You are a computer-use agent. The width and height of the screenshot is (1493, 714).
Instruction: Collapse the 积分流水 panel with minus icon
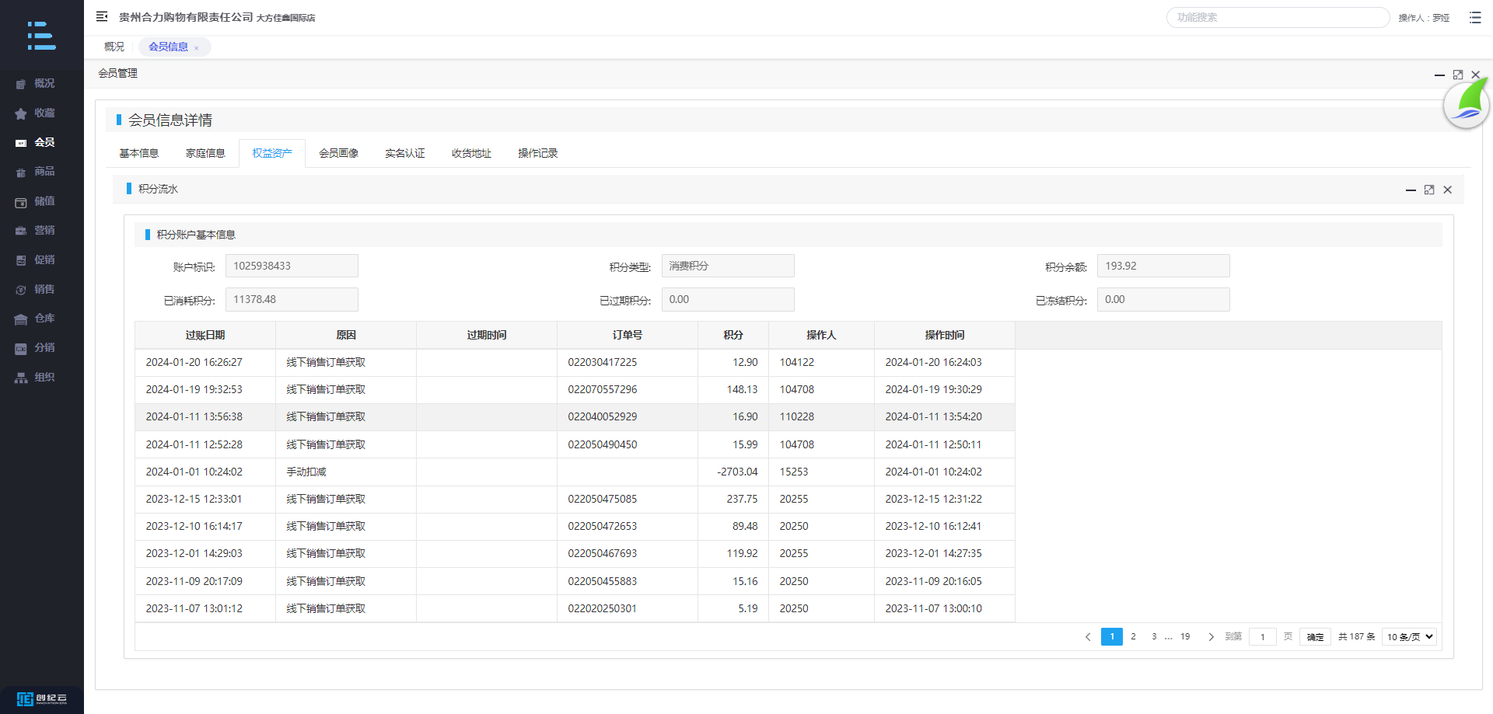point(1411,190)
